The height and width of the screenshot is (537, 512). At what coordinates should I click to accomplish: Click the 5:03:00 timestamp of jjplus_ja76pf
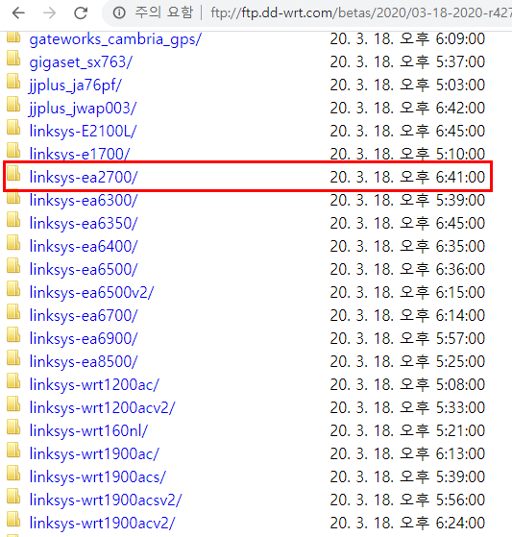460,85
